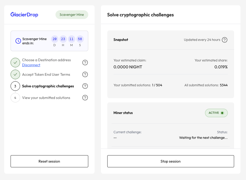Open help icon for View your submitted solutions
Image resolution: width=246 pixels, height=180 pixels.
click(85, 98)
